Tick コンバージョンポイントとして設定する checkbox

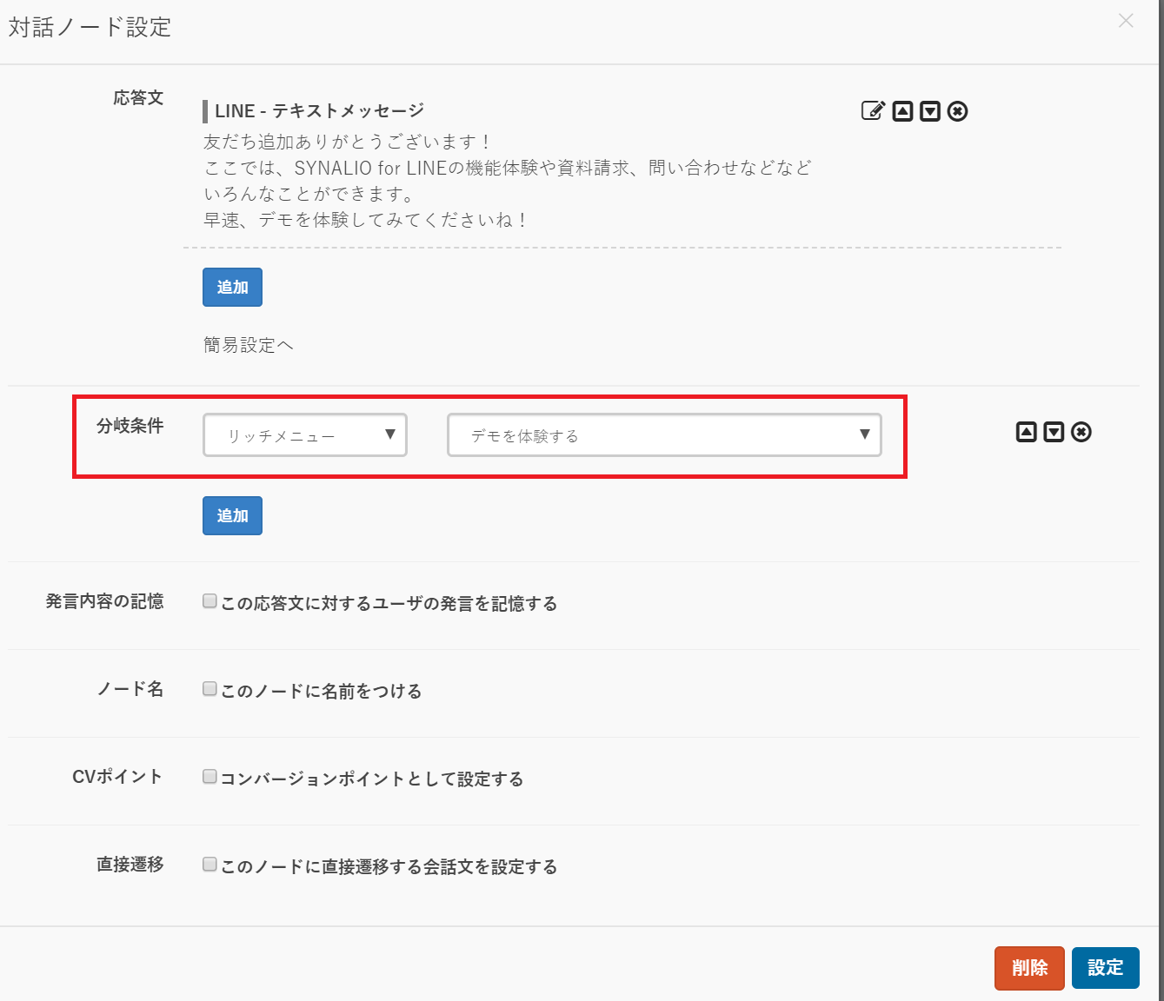click(x=210, y=777)
